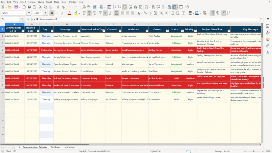
Task: Toggle Wrap Text
Action: pos(116,13)
